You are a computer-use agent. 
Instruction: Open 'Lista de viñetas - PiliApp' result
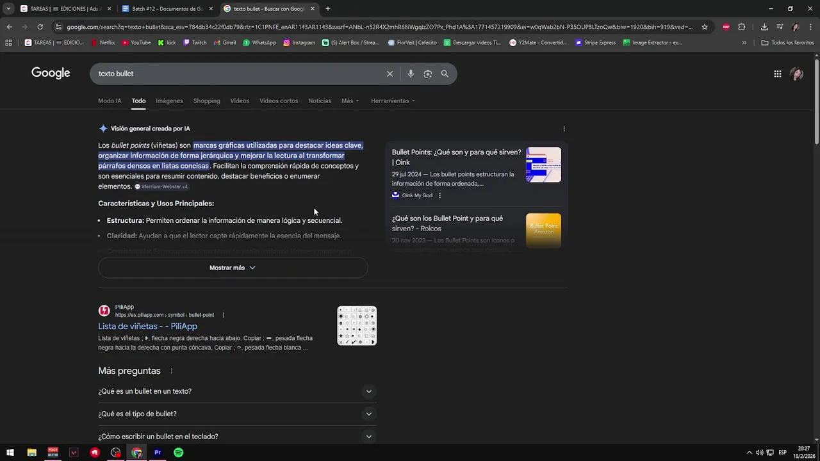pyautogui.click(x=147, y=327)
